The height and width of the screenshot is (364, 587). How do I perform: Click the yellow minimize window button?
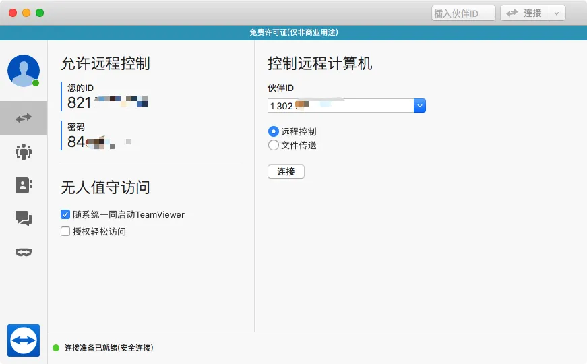(x=26, y=13)
